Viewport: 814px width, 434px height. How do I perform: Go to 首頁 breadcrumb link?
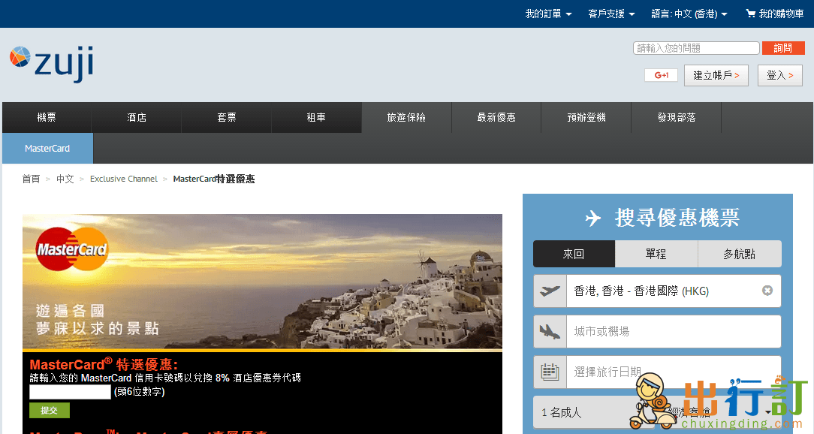31,179
